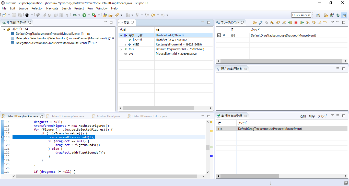Click the Debug bug icon in the main toolbar
The width and height of the screenshot is (349, 186).
point(75,15)
